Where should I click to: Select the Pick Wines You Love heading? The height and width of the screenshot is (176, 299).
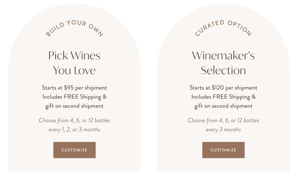[x=74, y=63]
